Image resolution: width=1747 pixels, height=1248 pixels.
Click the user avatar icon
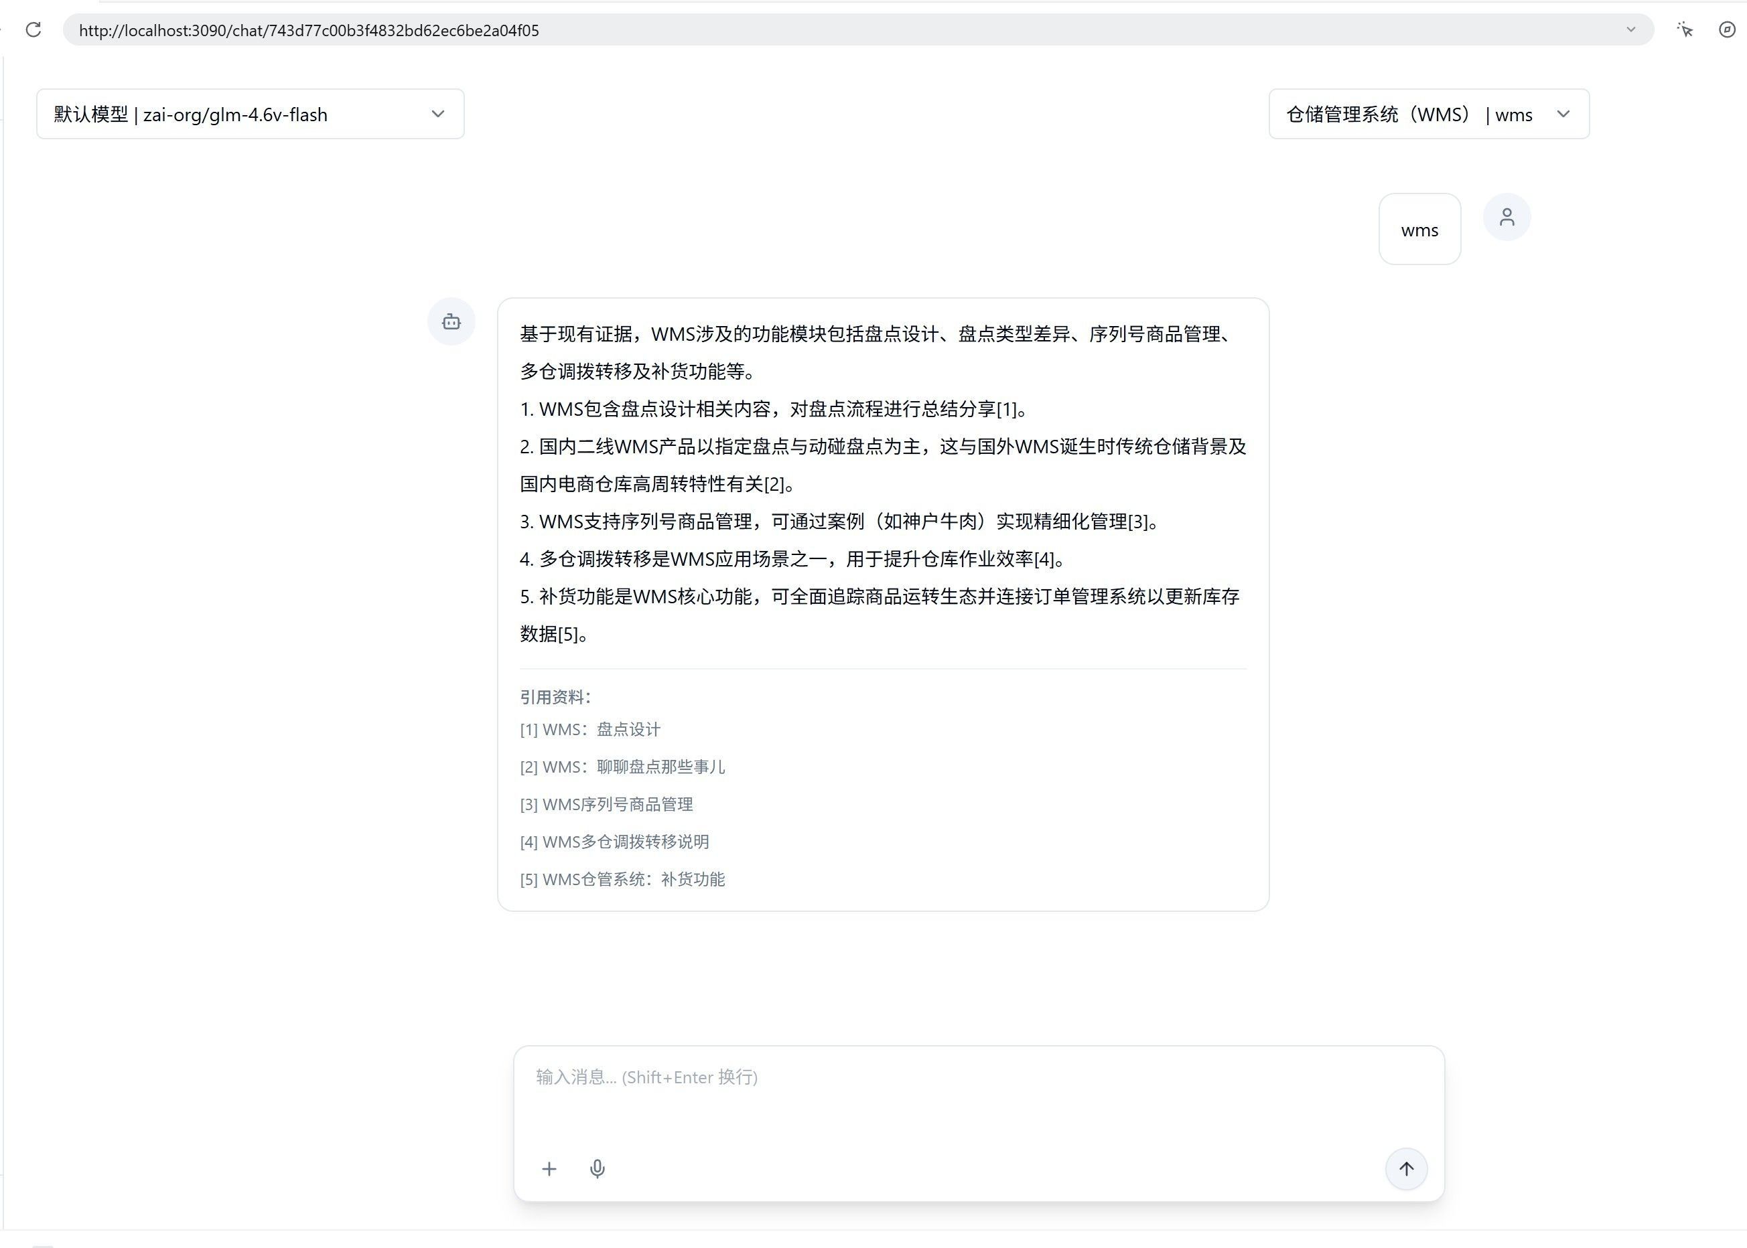1507,218
